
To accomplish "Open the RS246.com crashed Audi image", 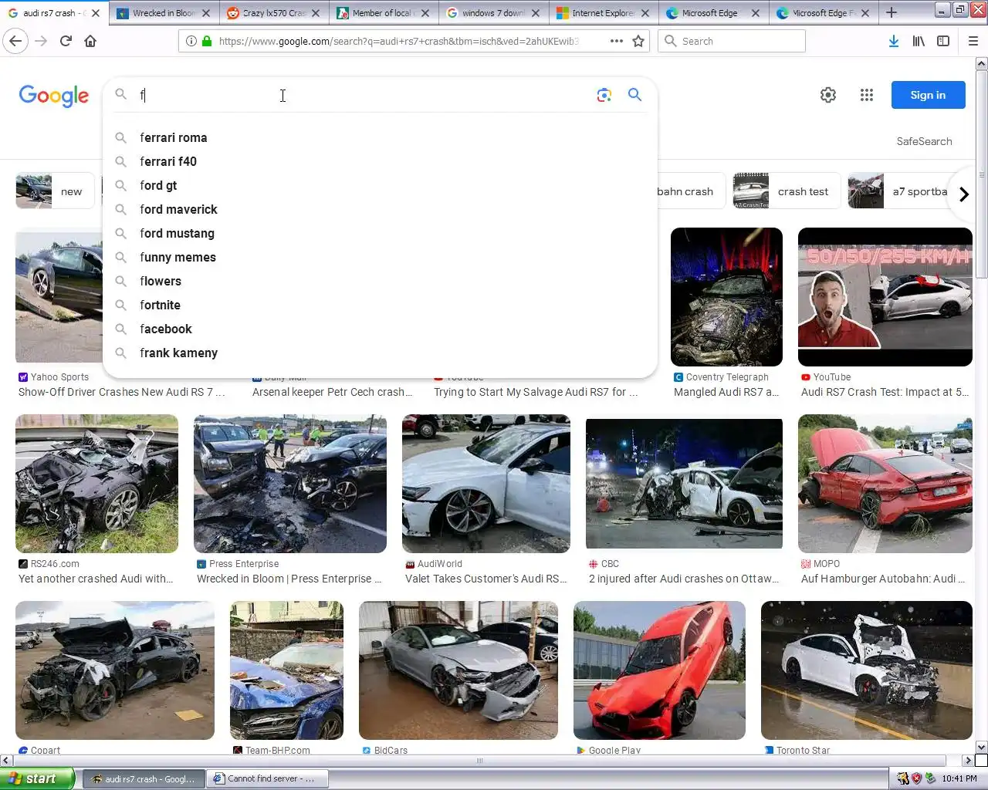I will (x=96, y=484).
